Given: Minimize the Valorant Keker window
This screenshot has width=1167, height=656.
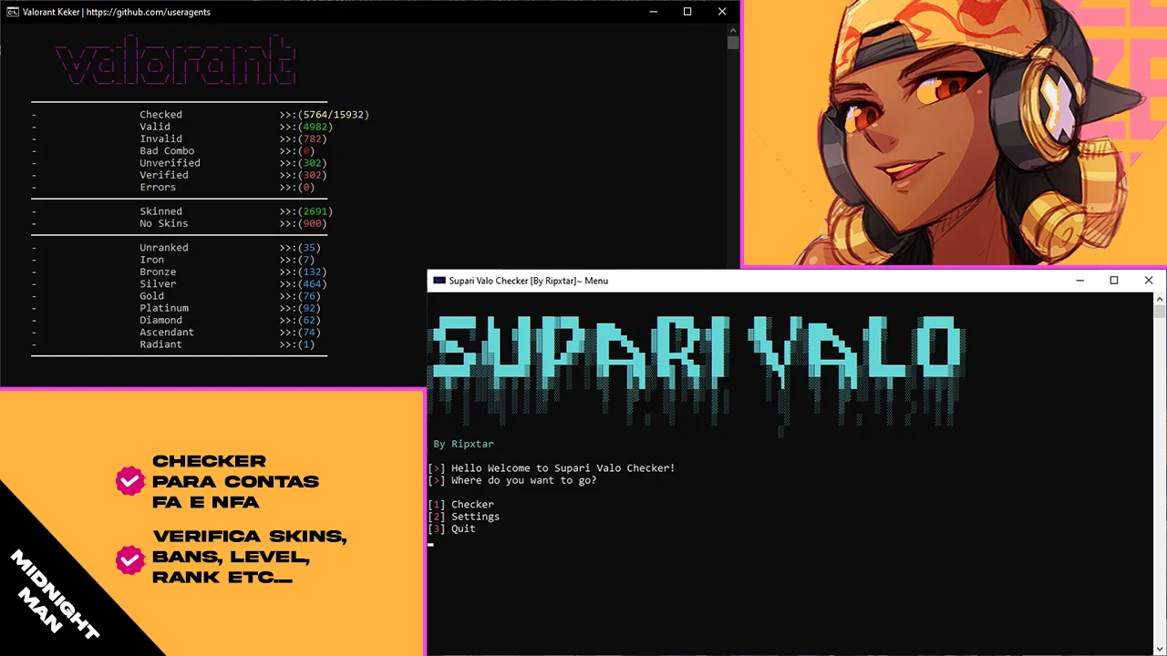Looking at the screenshot, I should click(654, 12).
